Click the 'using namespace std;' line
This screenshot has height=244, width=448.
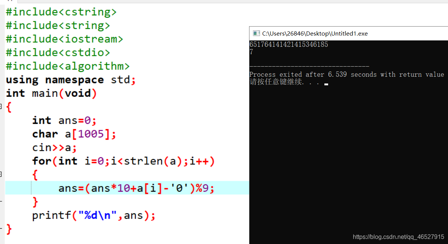tap(71, 80)
